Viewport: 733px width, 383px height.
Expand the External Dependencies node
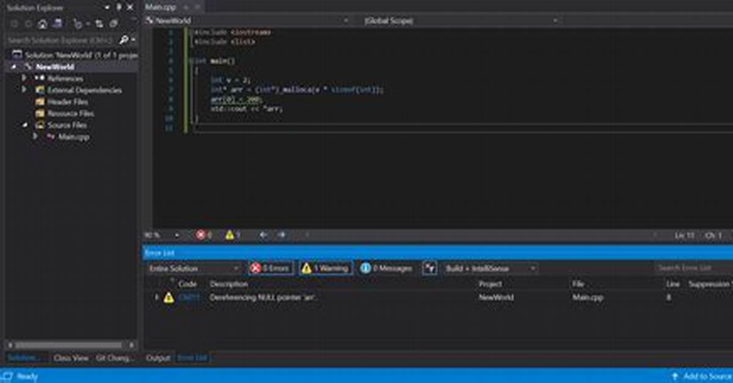point(24,90)
